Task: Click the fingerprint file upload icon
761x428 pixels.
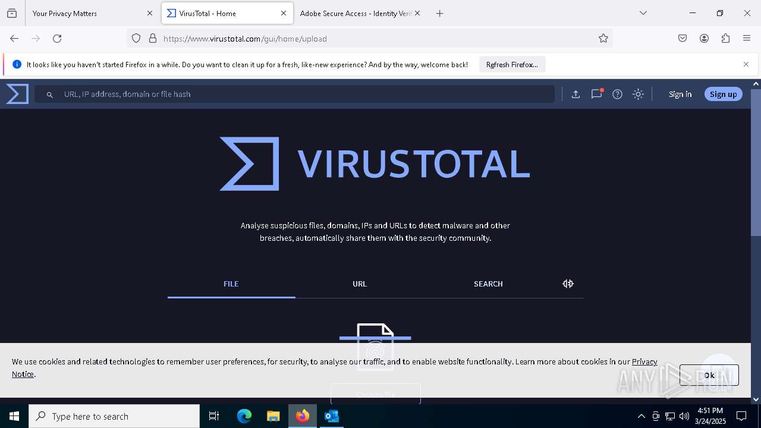Action: [x=375, y=347]
